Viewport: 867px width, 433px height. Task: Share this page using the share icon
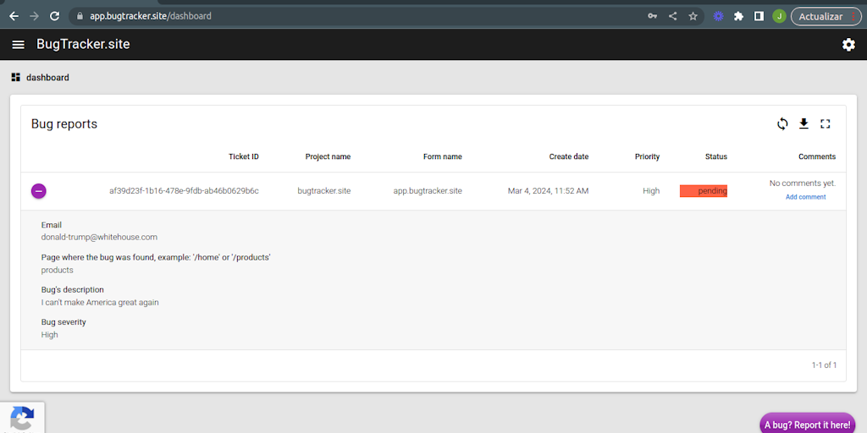tap(673, 16)
